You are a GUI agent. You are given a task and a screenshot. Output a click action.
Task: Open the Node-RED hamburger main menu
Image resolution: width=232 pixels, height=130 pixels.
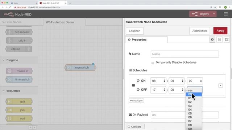click(x=225, y=14)
